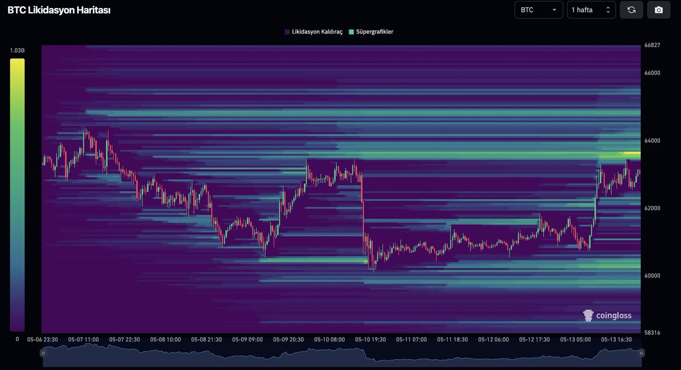Toggle the Süpergrafikler legend item
The width and height of the screenshot is (681, 370).
[x=371, y=32]
